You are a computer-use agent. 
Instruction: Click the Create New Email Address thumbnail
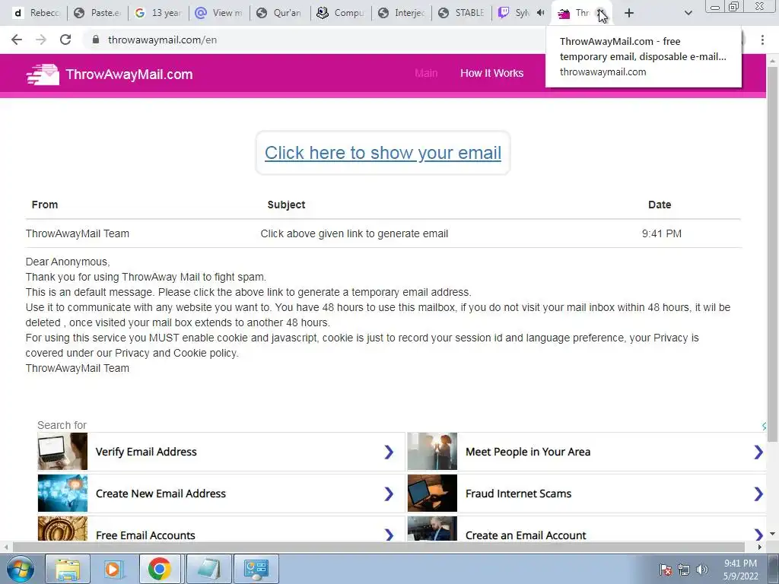[62, 493]
